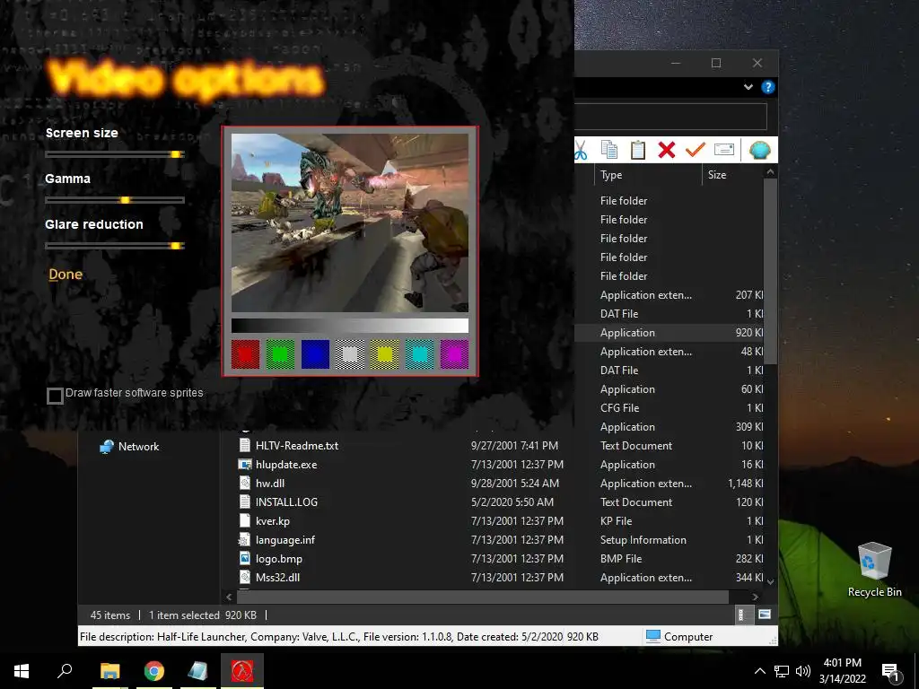Open the Explorer help question mark
919x689 pixels.
(x=768, y=87)
